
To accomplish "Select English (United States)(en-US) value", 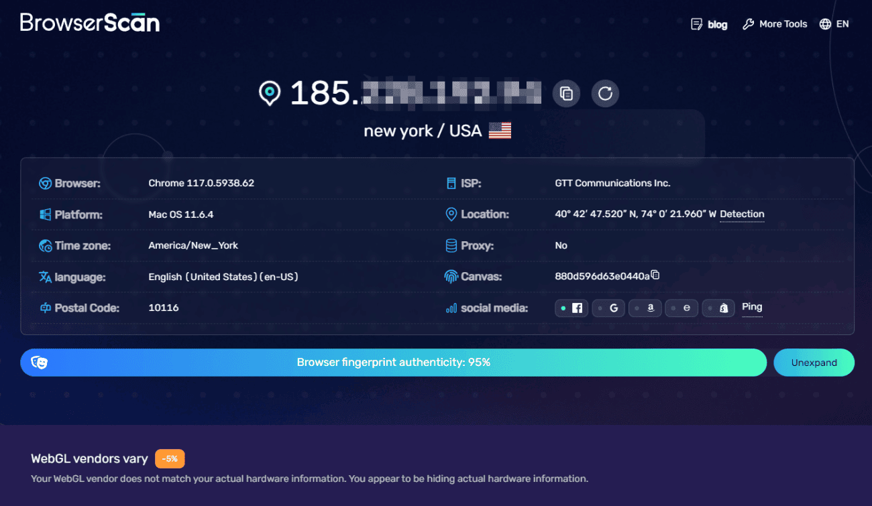I will pos(223,277).
